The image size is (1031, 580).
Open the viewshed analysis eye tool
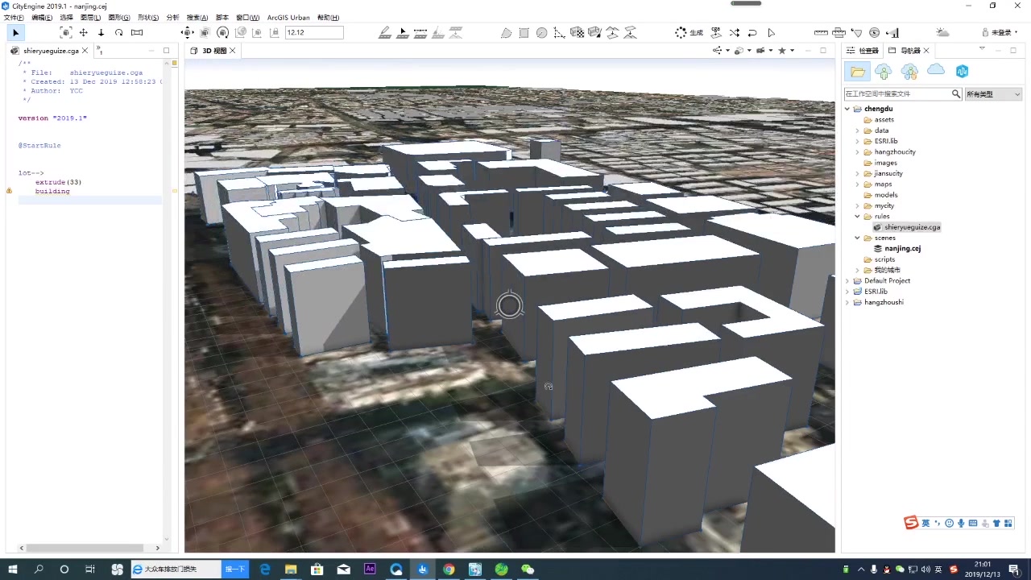[874, 32]
